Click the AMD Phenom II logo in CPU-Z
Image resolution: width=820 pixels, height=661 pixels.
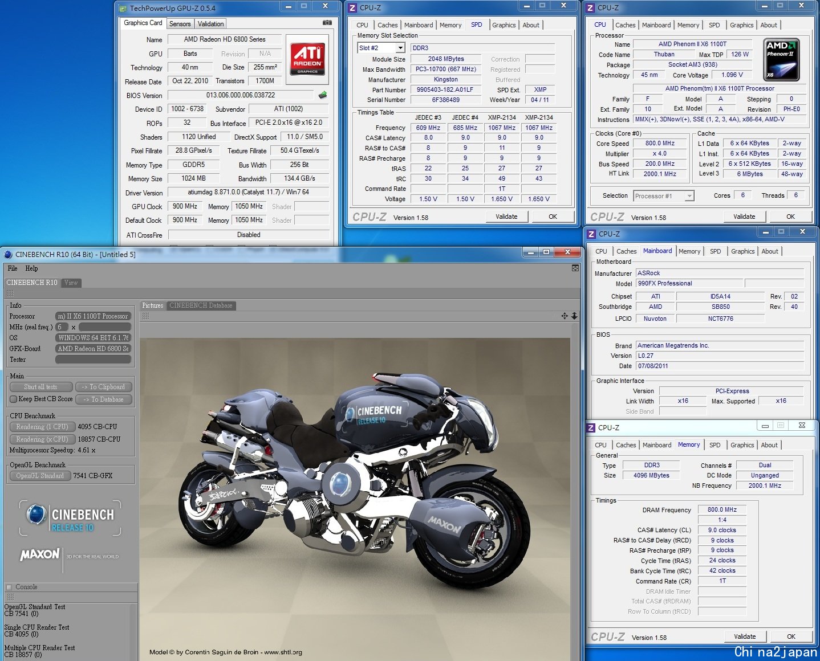(x=781, y=59)
